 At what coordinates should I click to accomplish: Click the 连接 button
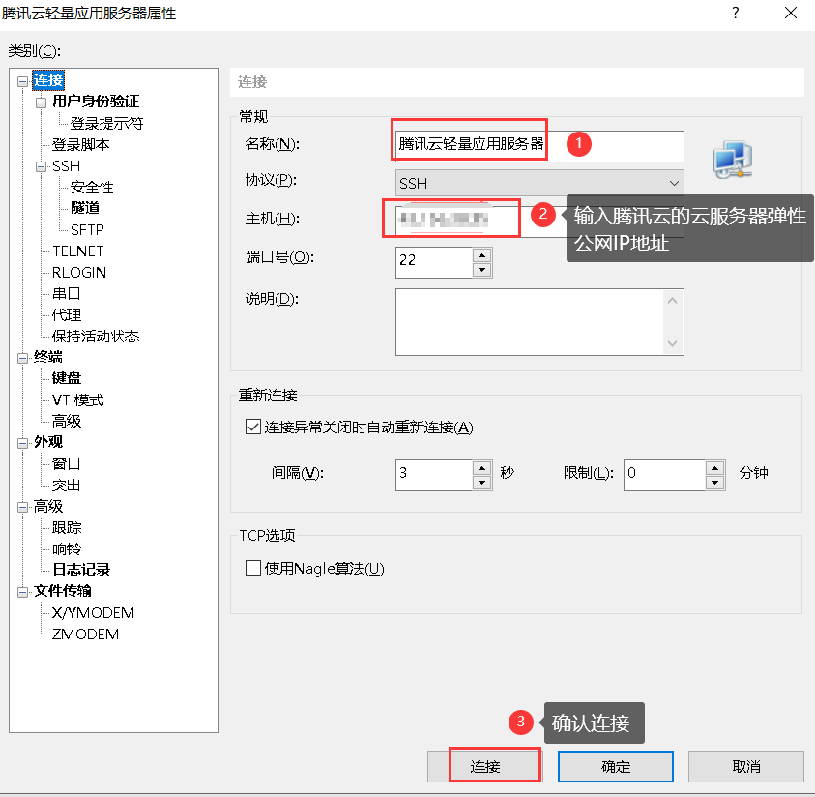pyautogui.click(x=485, y=766)
